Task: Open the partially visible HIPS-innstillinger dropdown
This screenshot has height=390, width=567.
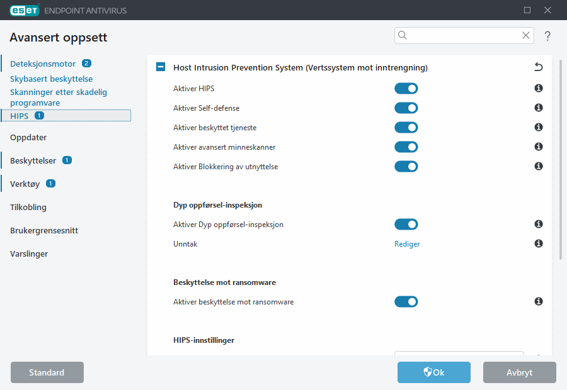Action: [x=459, y=353]
